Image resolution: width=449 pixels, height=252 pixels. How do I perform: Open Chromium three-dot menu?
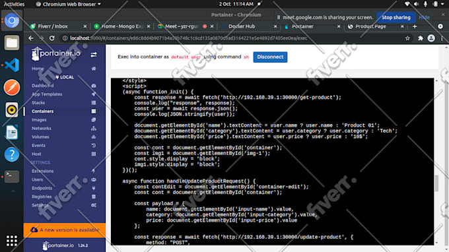point(442,38)
